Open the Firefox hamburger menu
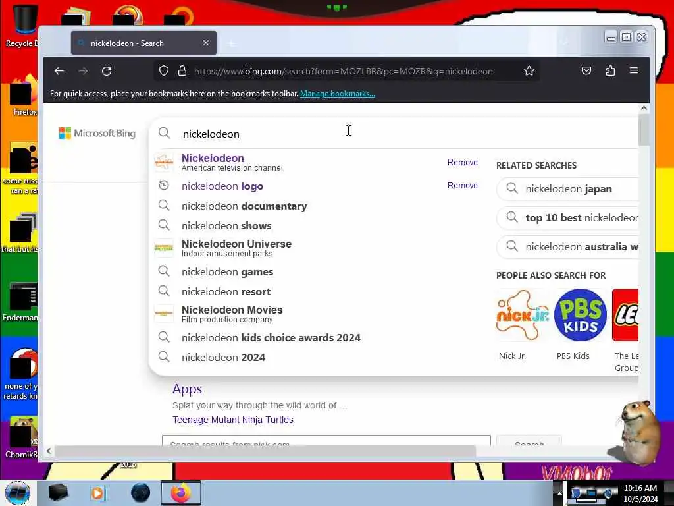This screenshot has width=674, height=506. pyautogui.click(x=634, y=70)
